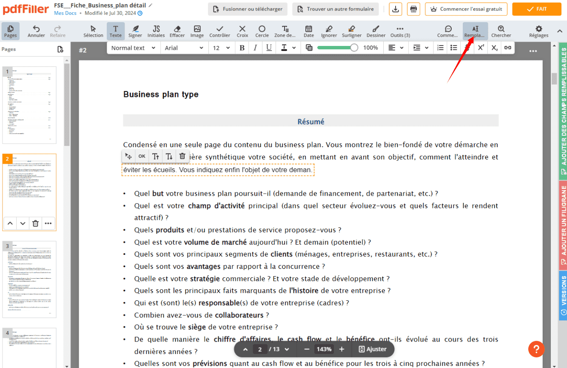
Task: Activate the Effacer eraser tool
Action: (x=177, y=31)
